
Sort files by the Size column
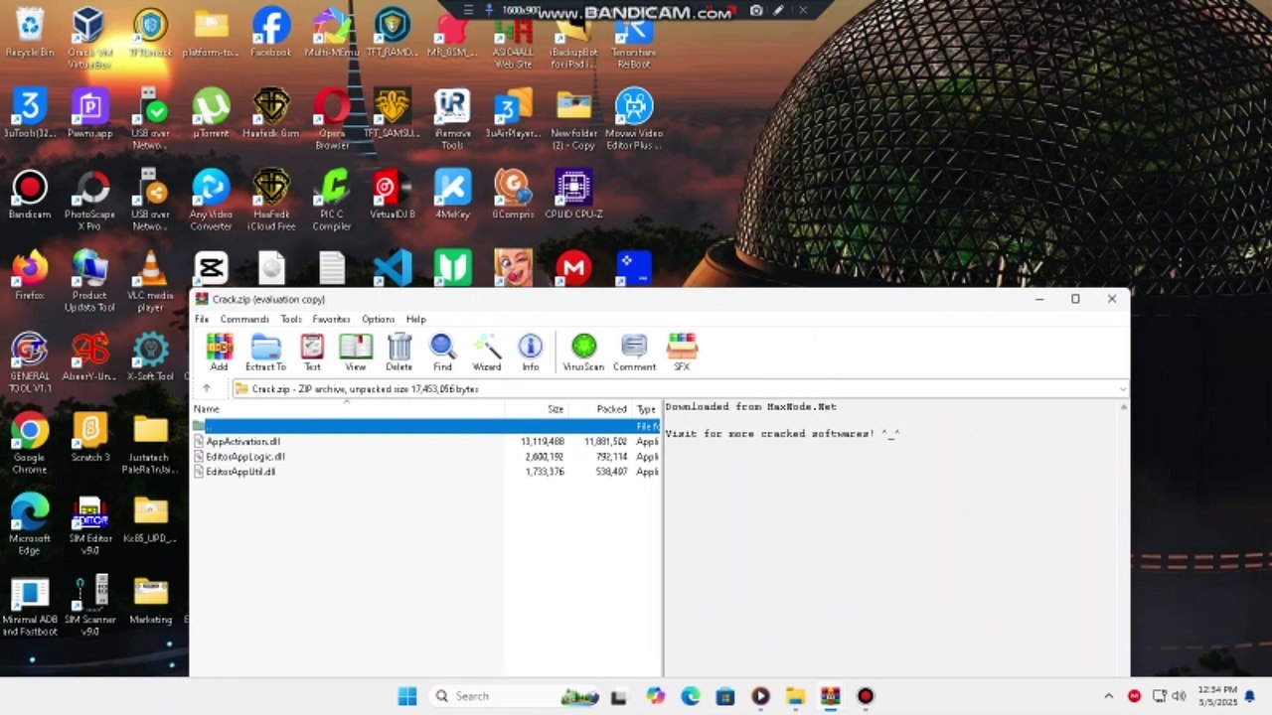[537, 409]
